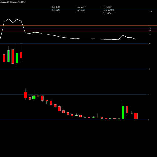Click the '0' price axis label
Image resolution: width=157 pixels, height=157 pixels.
click(149, 120)
